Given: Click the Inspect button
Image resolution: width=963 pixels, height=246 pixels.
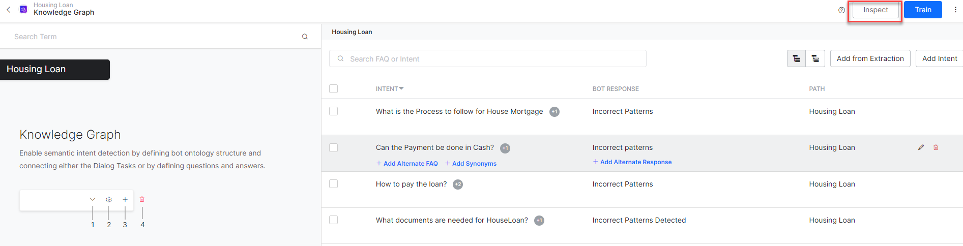Looking at the screenshot, I should click(x=875, y=10).
